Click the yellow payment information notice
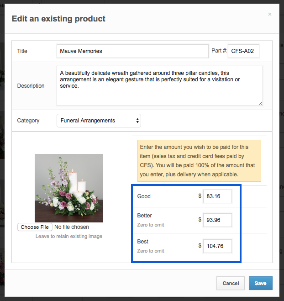 pos(199,161)
